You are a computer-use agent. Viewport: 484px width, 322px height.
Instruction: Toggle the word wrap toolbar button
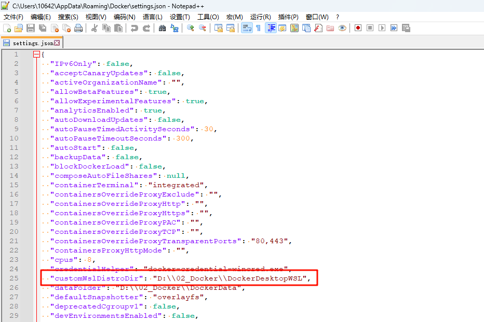246,28
